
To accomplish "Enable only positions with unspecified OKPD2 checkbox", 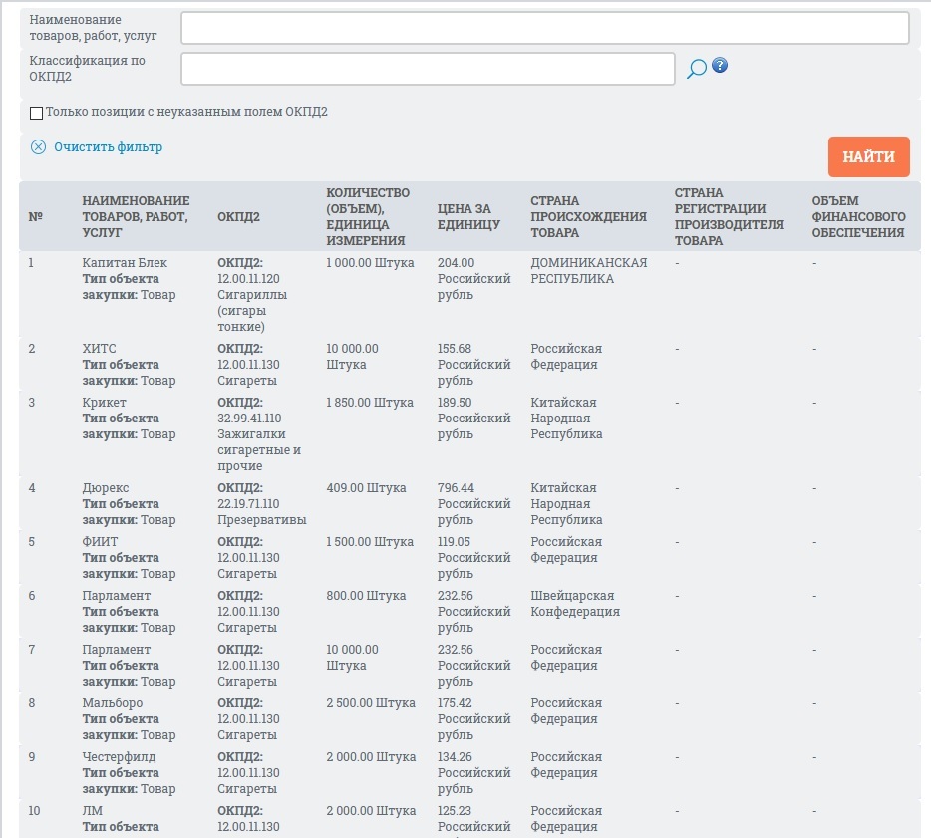I will click(x=37, y=113).
